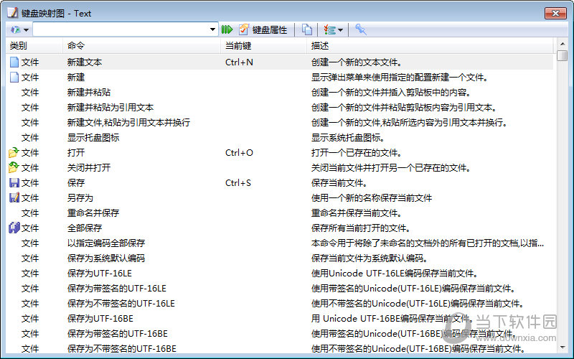The width and height of the screenshot is (574, 359).
Task: Select the 保存为带签名的UTF-16LE command
Action: (x=117, y=289)
